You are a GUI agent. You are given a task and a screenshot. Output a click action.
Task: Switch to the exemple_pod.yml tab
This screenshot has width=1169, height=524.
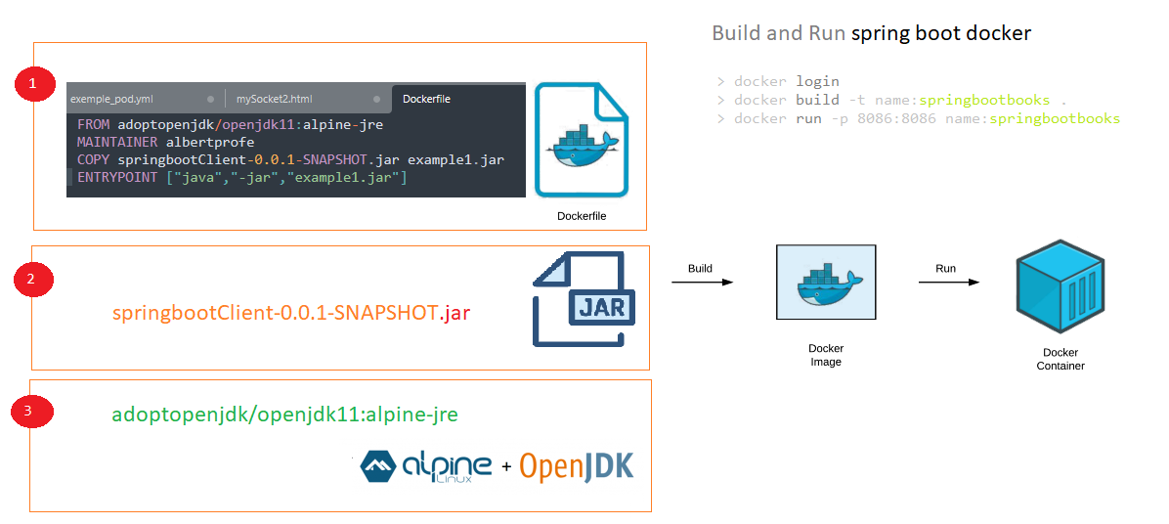[111, 99]
